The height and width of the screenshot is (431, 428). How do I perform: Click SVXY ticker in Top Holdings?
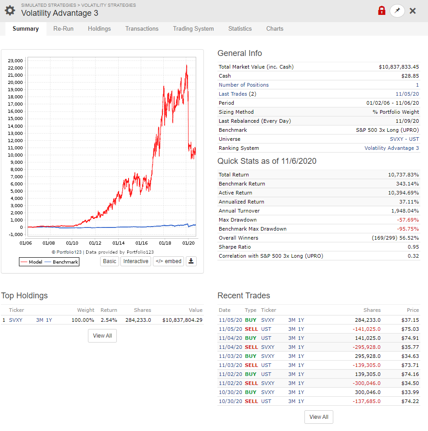16,320
